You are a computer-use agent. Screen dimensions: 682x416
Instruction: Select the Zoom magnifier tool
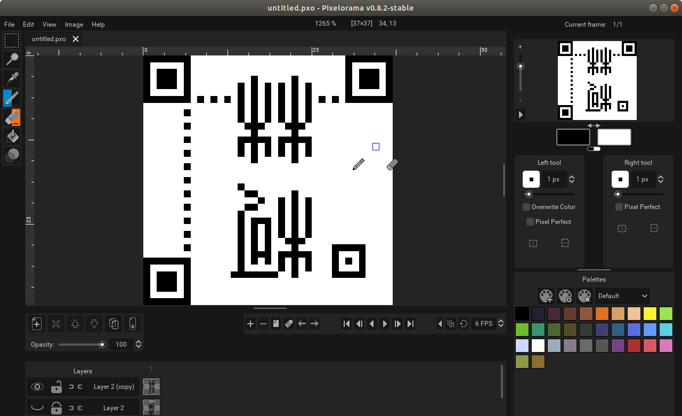point(12,60)
